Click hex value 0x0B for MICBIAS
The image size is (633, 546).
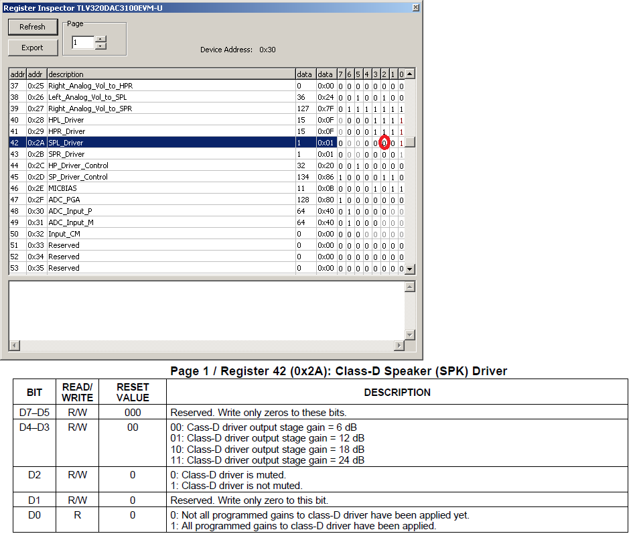coord(326,188)
